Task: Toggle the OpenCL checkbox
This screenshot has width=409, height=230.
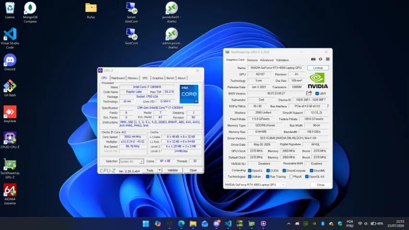Action: 250,171
